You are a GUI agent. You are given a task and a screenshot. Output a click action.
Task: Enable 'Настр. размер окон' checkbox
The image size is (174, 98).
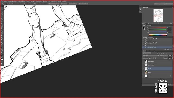pos(13,4)
